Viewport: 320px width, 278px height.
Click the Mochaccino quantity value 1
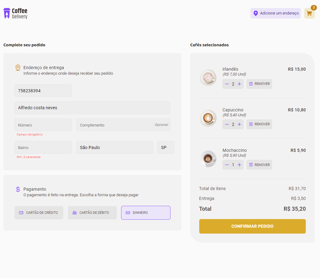[x=233, y=165]
